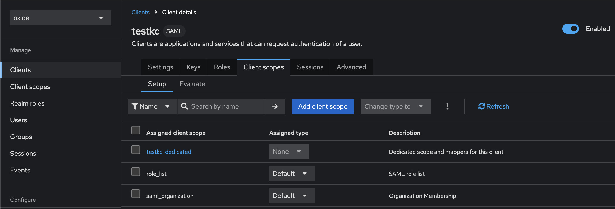Click the SAML protocol badge
The height and width of the screenshot is (209, 615).
pos(174,31)
